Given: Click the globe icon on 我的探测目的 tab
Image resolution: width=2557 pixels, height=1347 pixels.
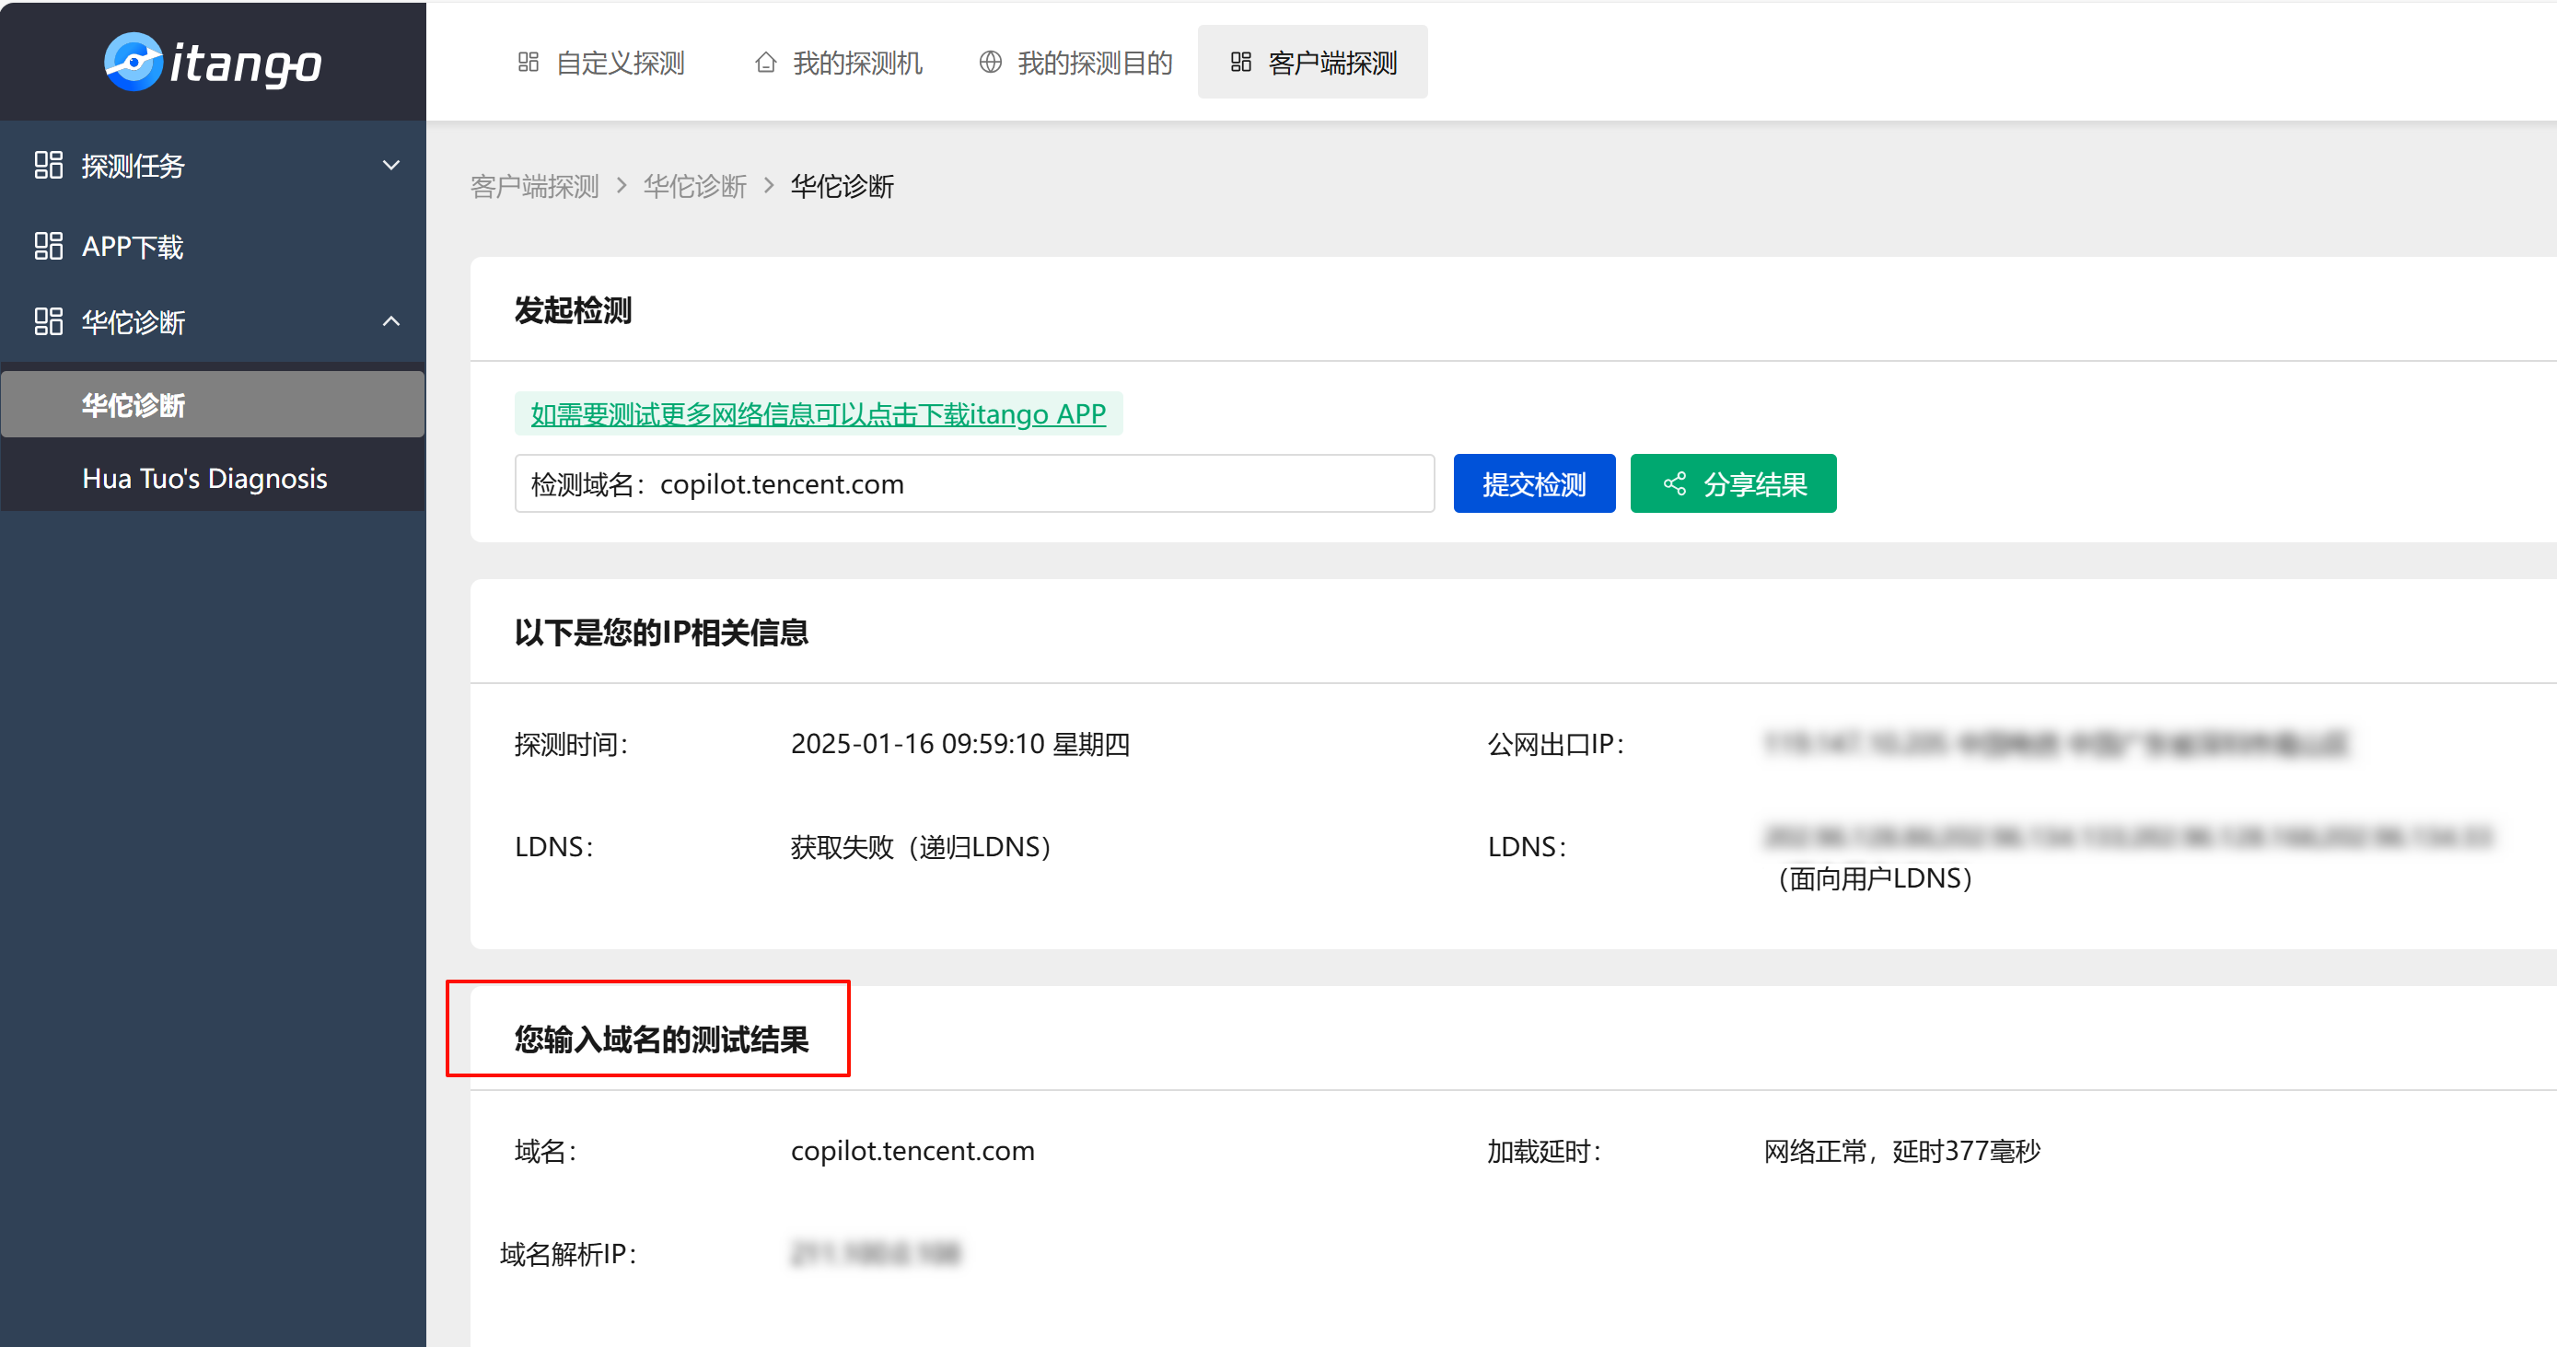Looking at the screenshot, I should (990, 63).
